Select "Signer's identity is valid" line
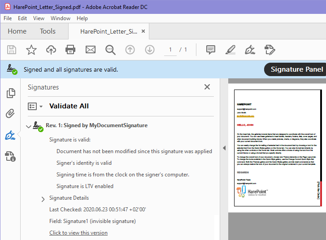The image size is (326, 240). [x=84, y=163]
